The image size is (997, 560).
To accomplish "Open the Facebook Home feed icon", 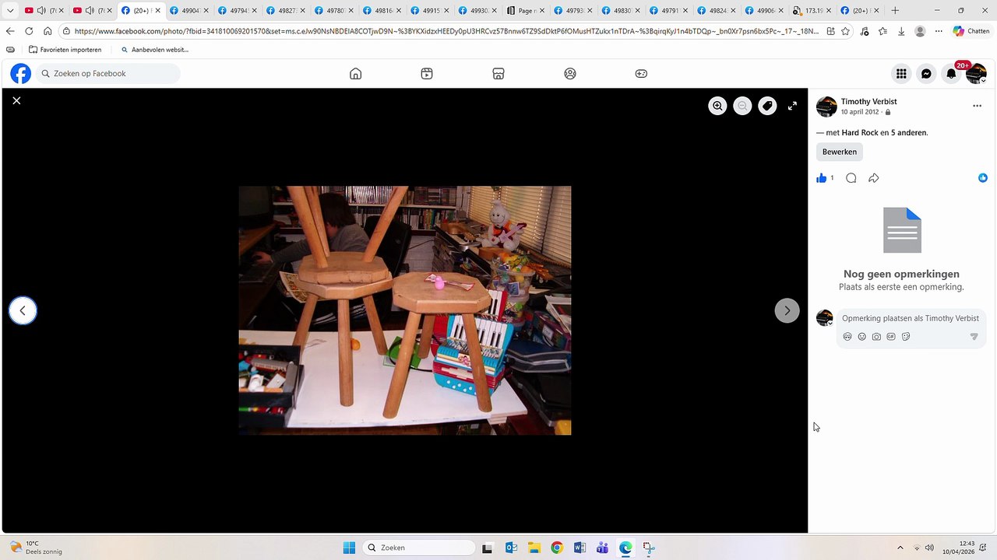I will pyautogui.click(x=355, y=73).
